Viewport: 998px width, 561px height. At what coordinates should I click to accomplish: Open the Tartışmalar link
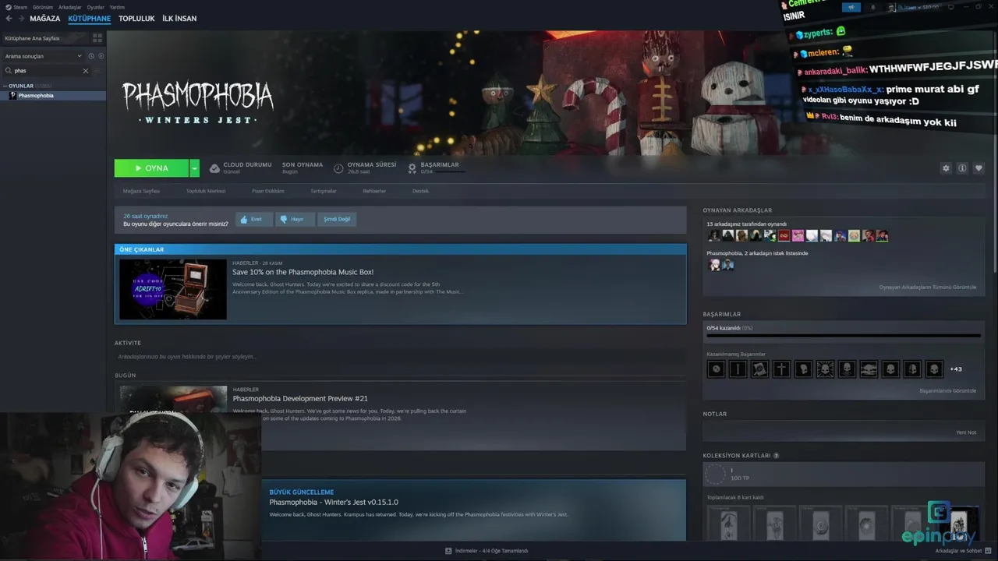(324, 191)
